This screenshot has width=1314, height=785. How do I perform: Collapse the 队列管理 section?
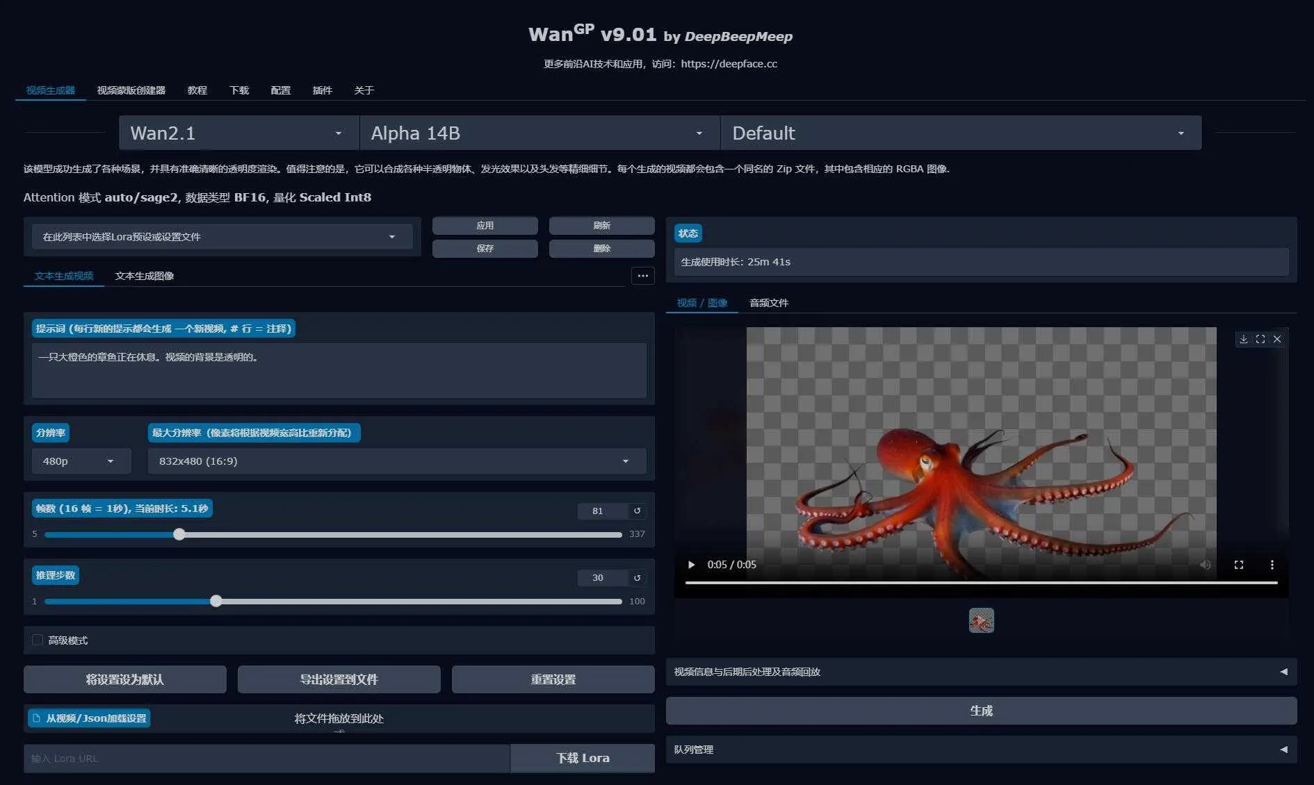pos(1283,750)
